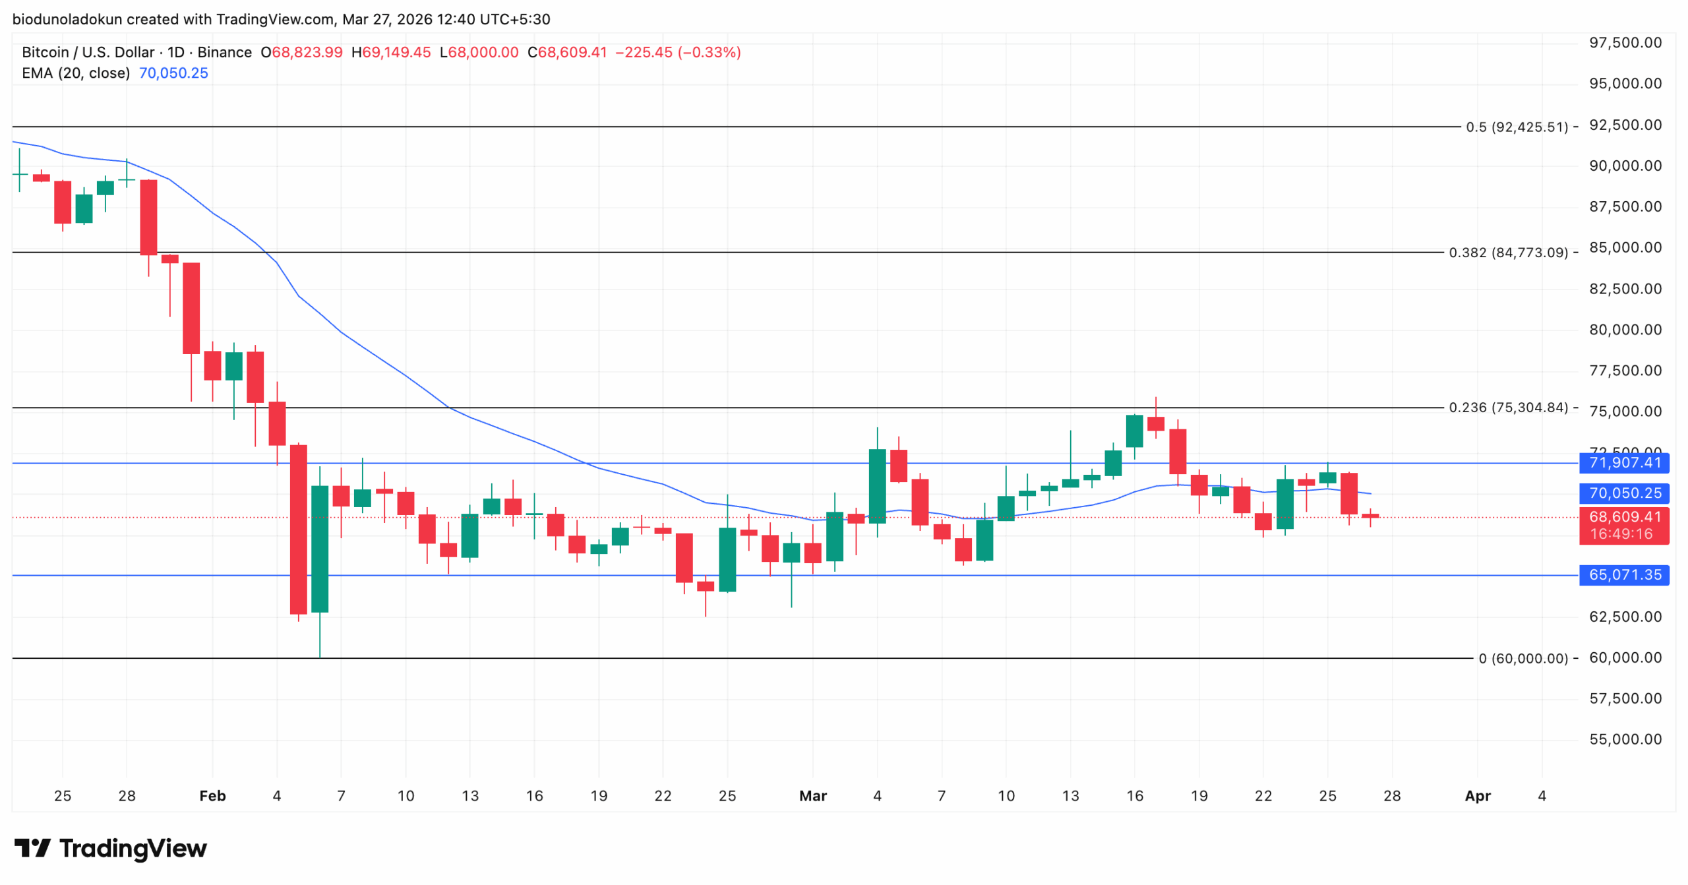Image resolution: width=1688 pixels, height=885 pixels.
Task: Click the 87,500.00 price axis label
Action: click(x=1625, y=207)
